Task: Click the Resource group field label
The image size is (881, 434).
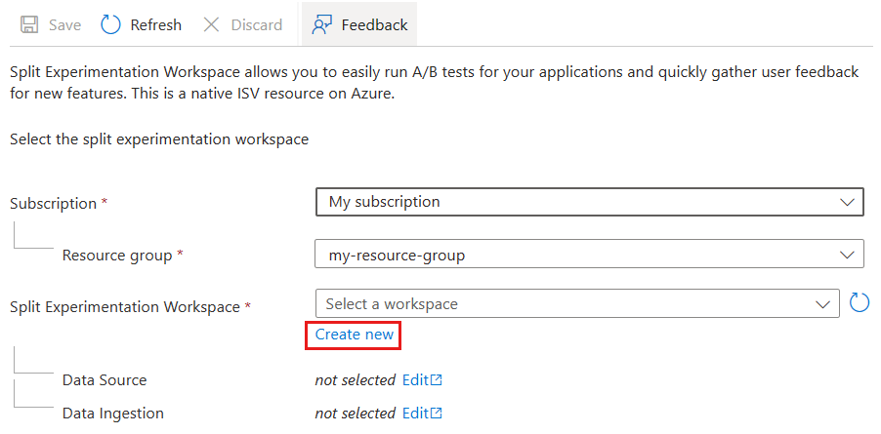Action: [117, 256]
